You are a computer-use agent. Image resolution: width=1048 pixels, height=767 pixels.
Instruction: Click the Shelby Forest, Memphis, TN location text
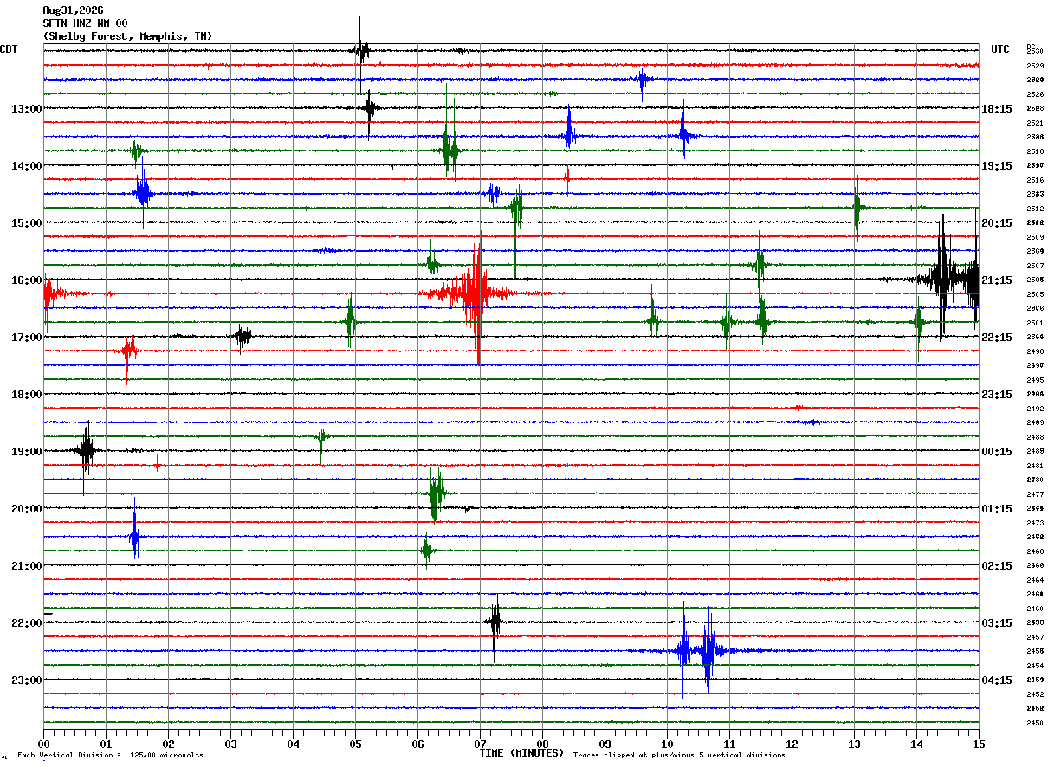pyautogui.click(x=127, y=36)
